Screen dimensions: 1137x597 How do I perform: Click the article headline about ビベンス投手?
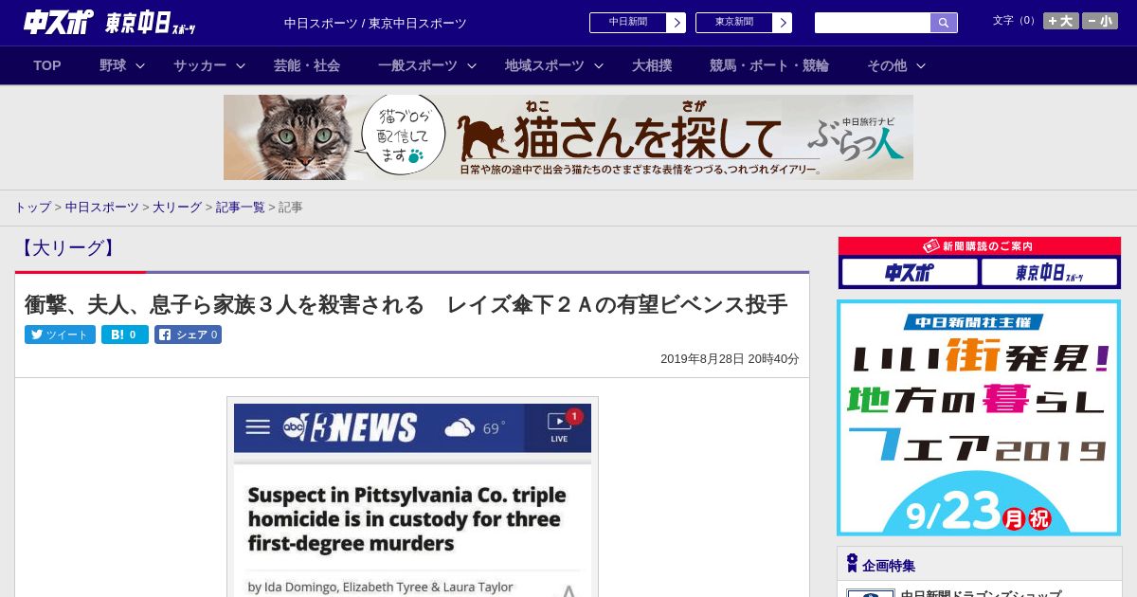[406, 304]
